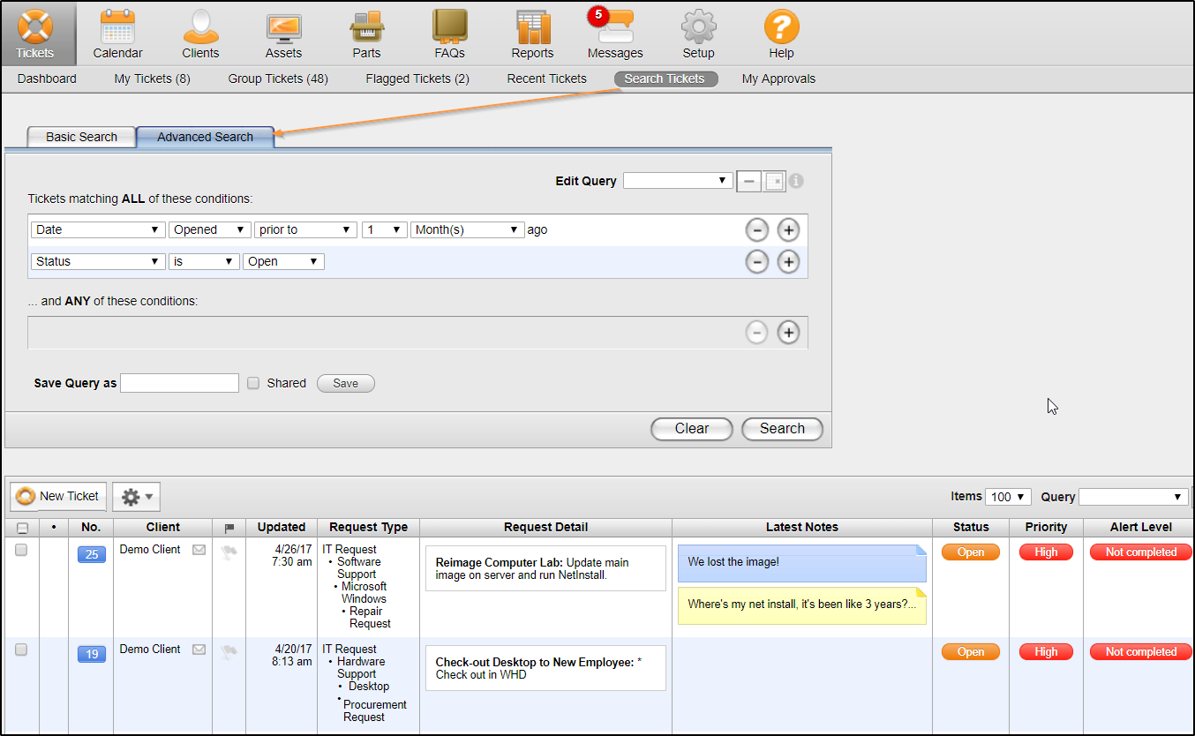The width and height of the screenshot is (1195, 736).
Task: Open the Edit Query dropdown
Action: tap(678, 180)
